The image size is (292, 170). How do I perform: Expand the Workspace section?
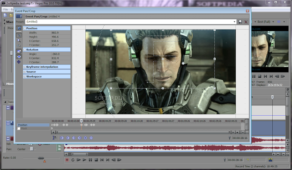pos(24,77)
